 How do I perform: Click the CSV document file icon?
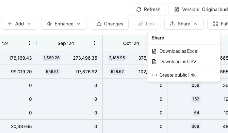coord(154,62)
